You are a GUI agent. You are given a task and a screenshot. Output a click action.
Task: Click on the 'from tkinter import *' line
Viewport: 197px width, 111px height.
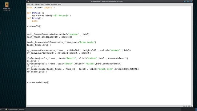point(41,7)
